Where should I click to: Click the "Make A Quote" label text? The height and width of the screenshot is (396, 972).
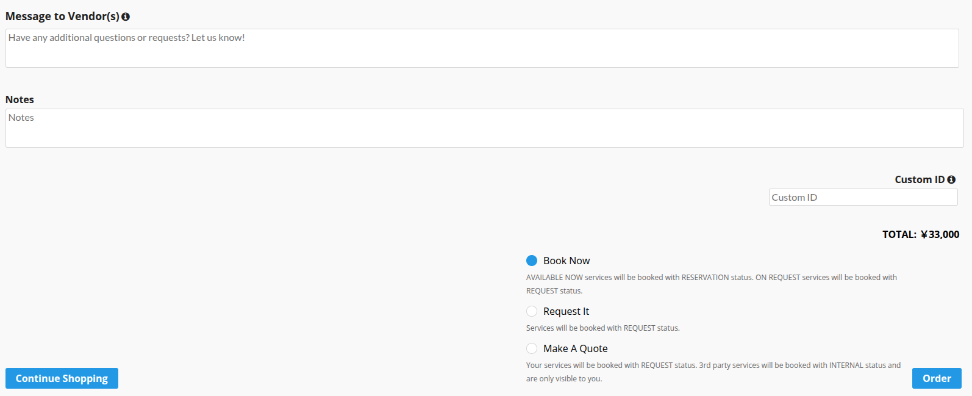[575, 348]
